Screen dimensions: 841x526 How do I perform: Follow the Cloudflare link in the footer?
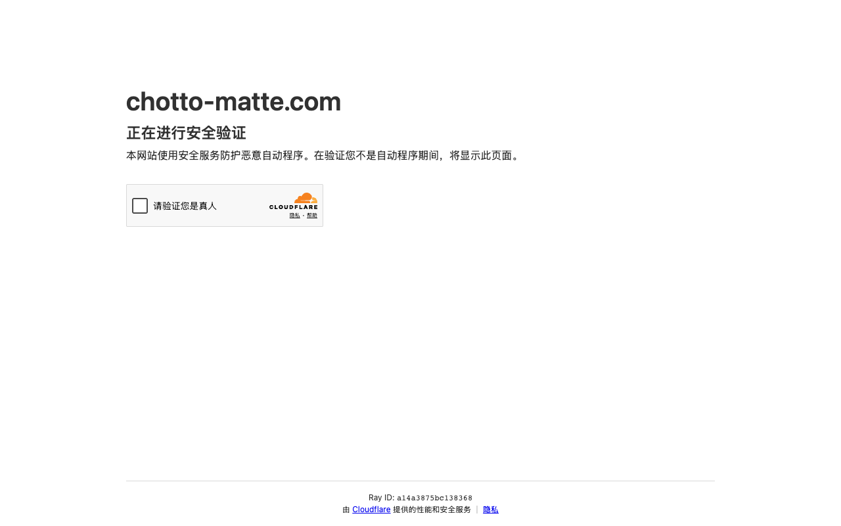coord(371,510)
